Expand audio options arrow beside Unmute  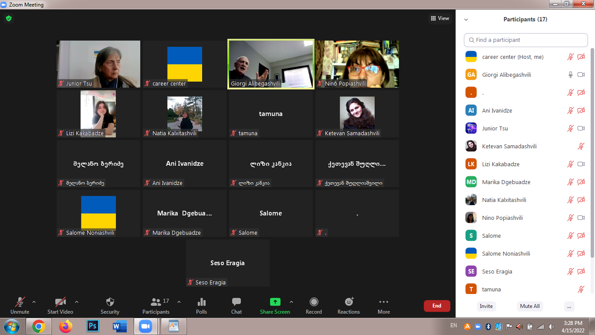(x=34, y=301)
